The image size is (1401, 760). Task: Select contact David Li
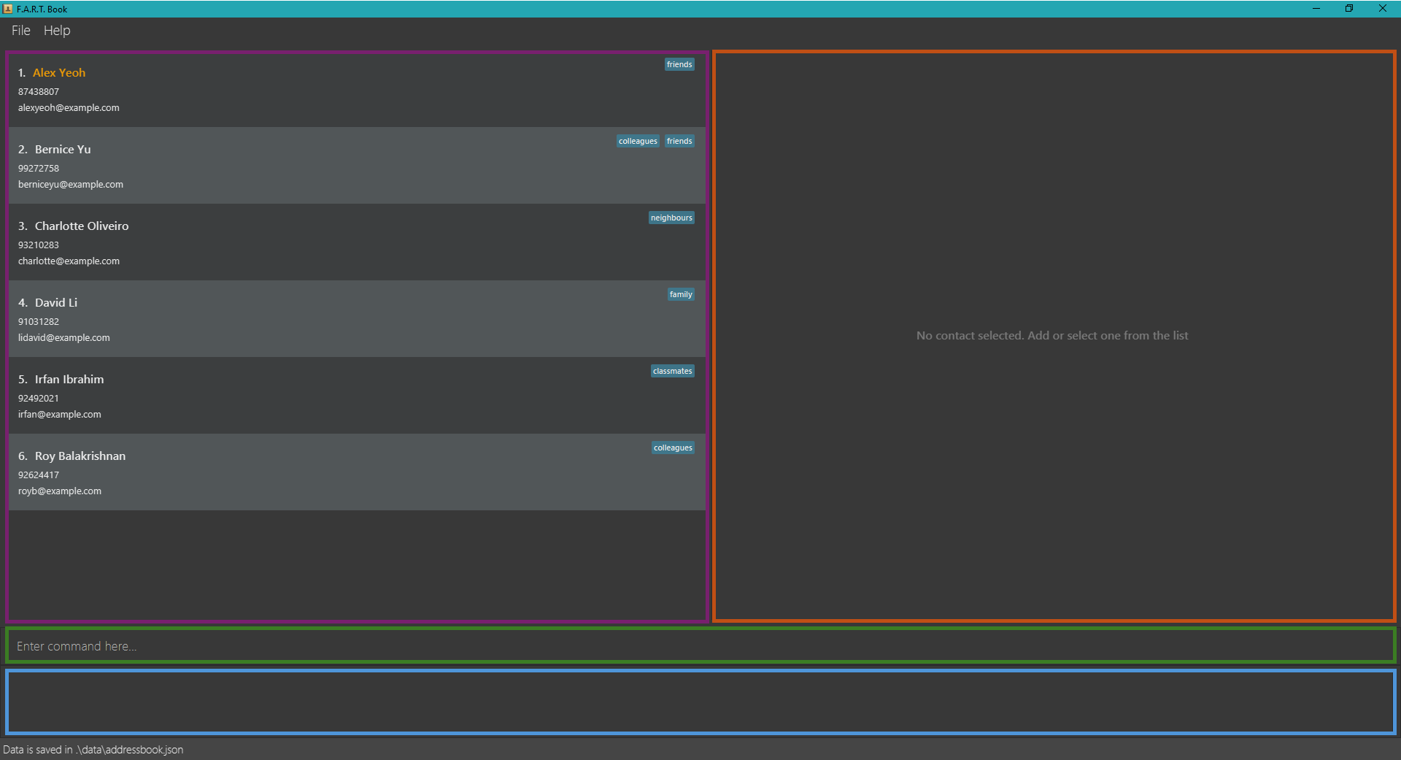point(357,319)
